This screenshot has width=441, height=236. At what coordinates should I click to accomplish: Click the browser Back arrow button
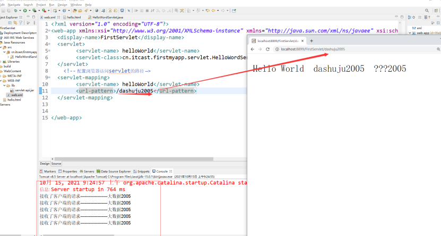252,49
